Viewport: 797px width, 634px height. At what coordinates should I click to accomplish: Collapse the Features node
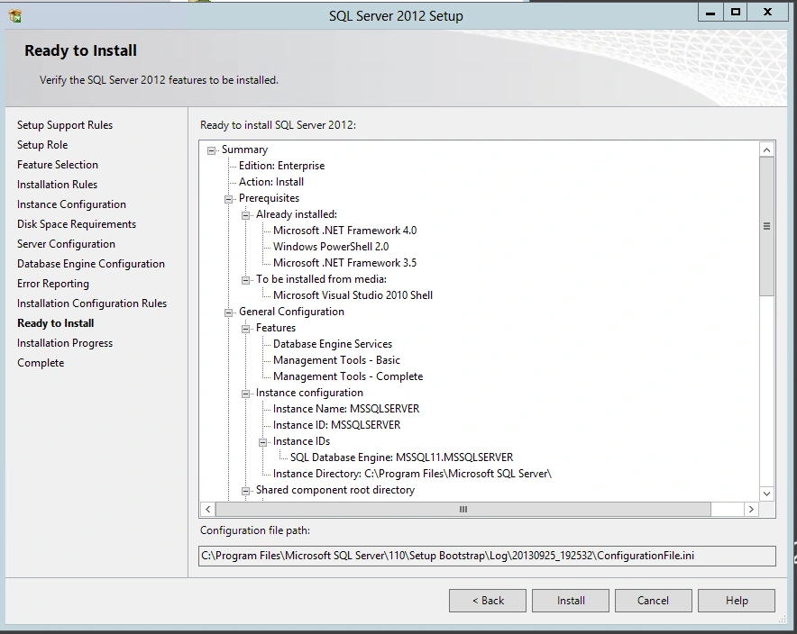[245, 329]
